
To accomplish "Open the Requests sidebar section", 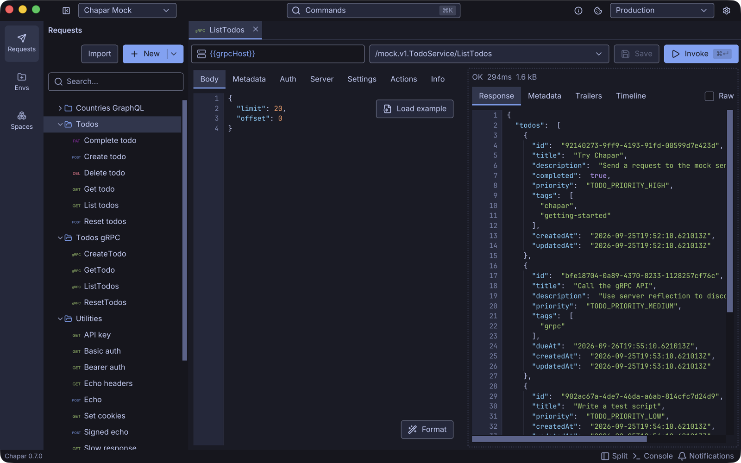I will point(22,43).
